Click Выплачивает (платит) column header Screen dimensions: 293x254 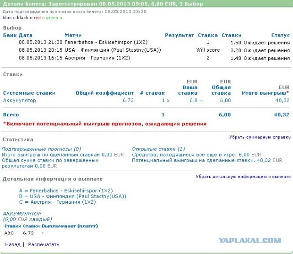(x=70, y=226)
